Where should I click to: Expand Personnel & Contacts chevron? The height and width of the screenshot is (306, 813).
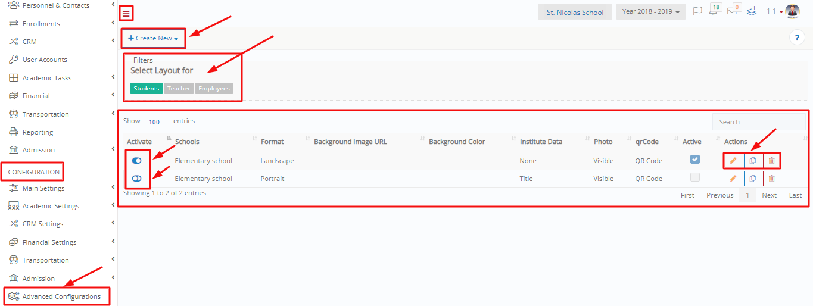tap(113, 5)
